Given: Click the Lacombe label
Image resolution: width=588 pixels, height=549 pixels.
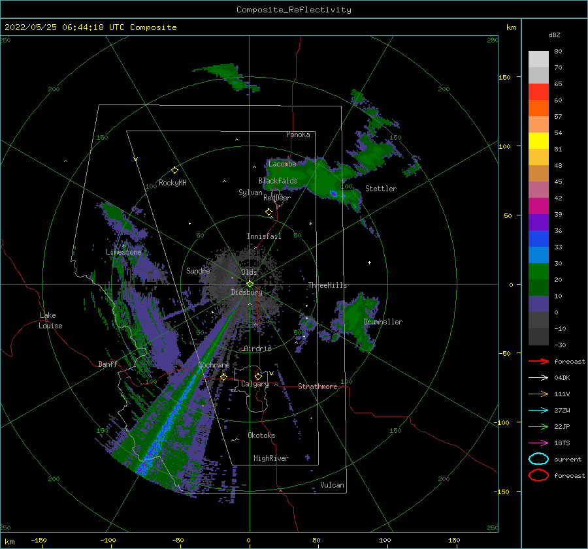Looking at the screenshot, I should pyautogui.click(x=282, y=164).
